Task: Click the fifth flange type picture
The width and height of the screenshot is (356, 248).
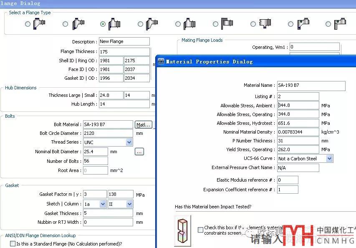Action: pyautogui.click(x=189, y=24)
